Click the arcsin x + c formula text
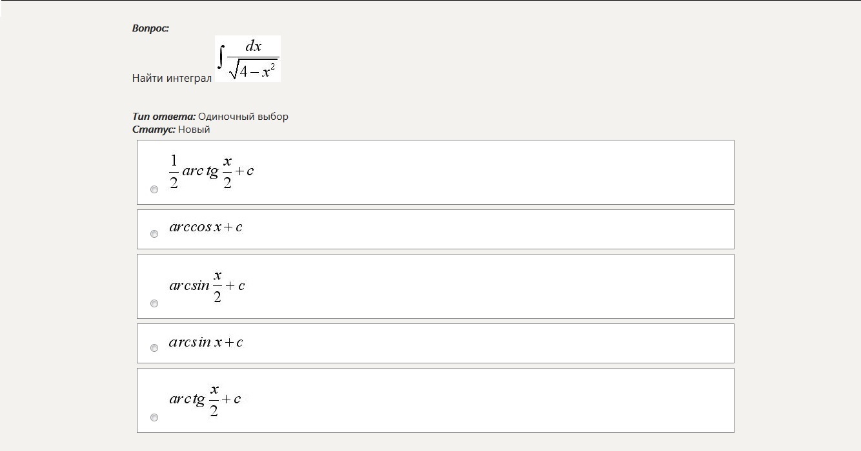Screen dimensions: 861x451 pyautogui.click(x=206, y=342)
